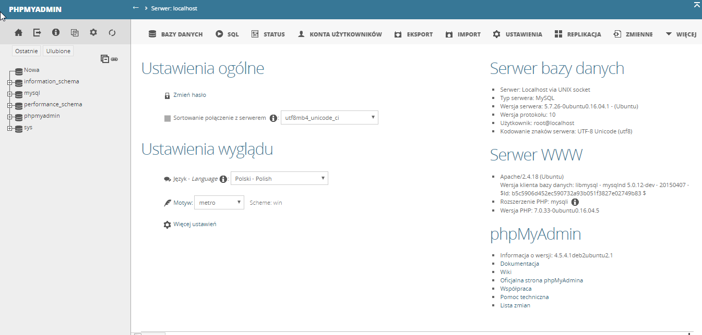Viewport: 702px width, 335px height.
Task: Click info icon next to Język Language
Action: 223,179
